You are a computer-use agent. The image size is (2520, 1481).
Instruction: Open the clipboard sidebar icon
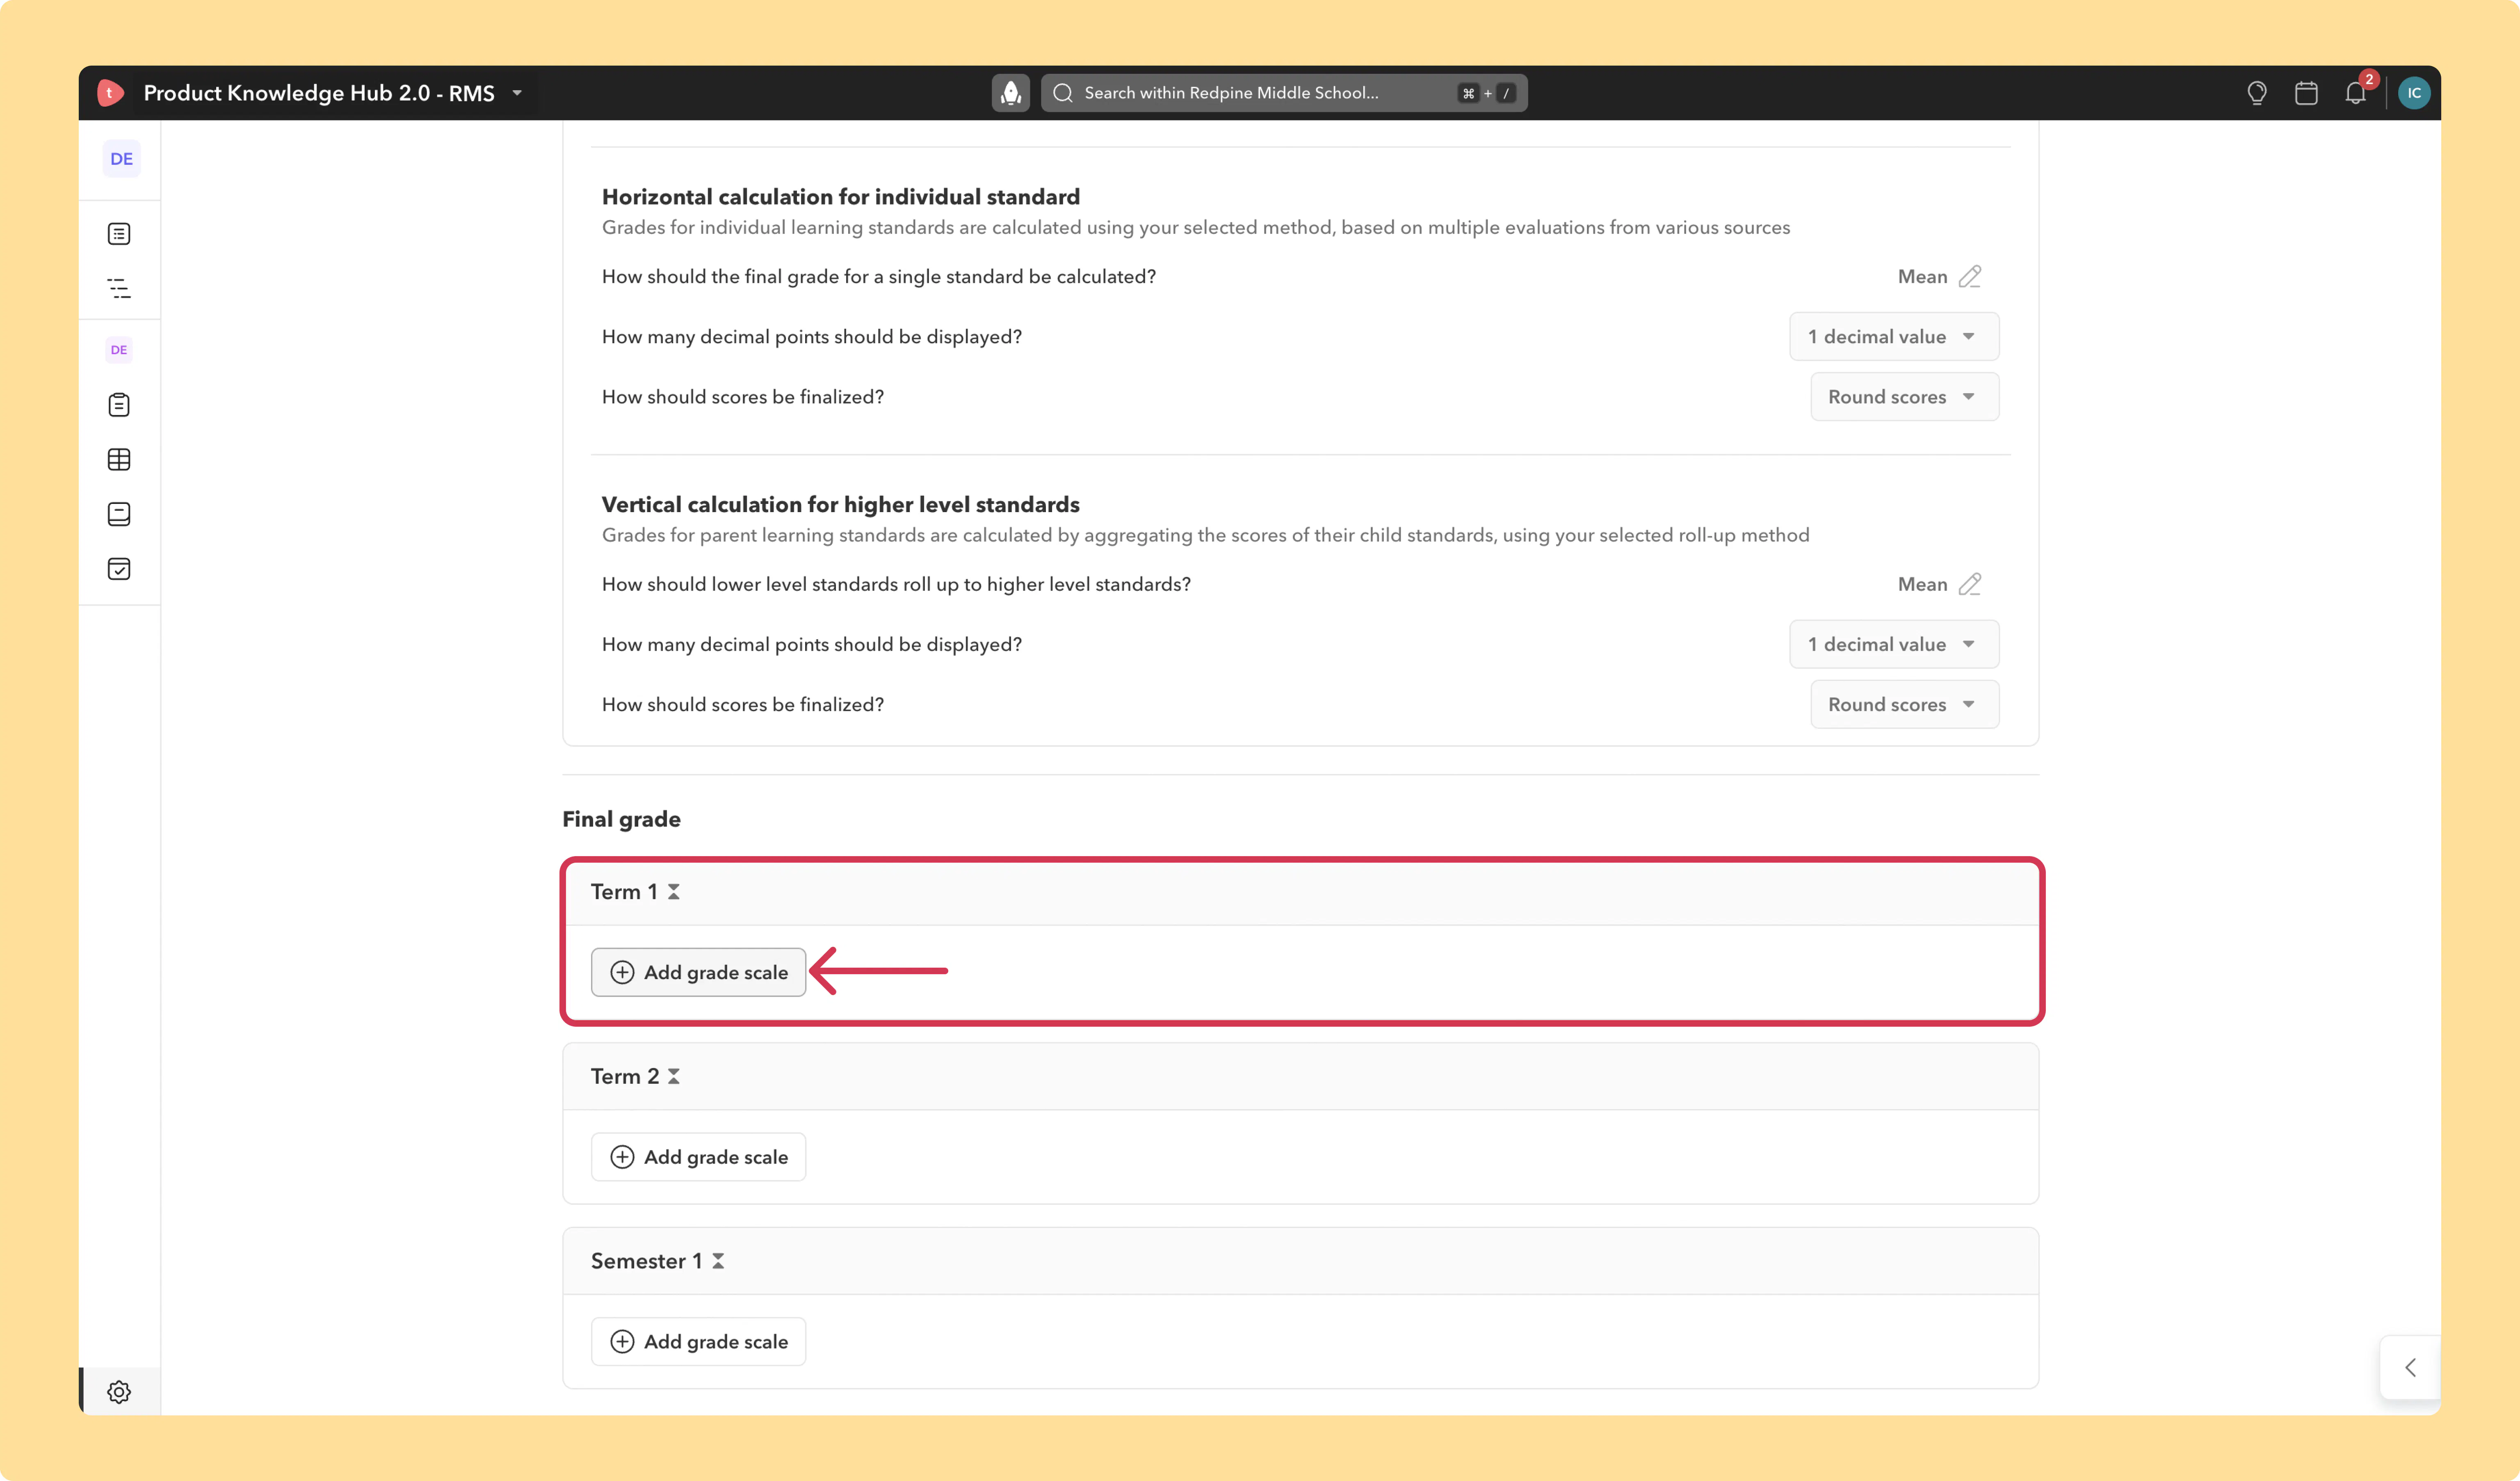119,405
